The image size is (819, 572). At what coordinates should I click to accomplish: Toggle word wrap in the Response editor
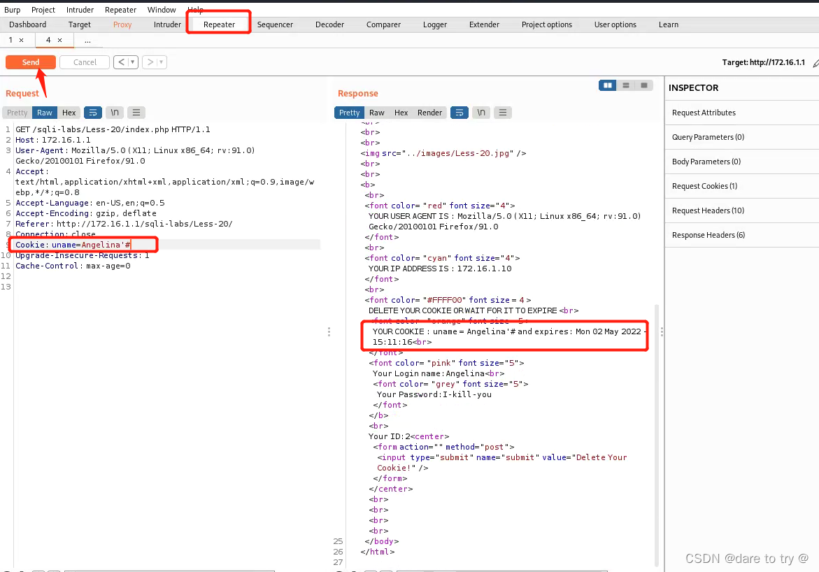point(460,112)
